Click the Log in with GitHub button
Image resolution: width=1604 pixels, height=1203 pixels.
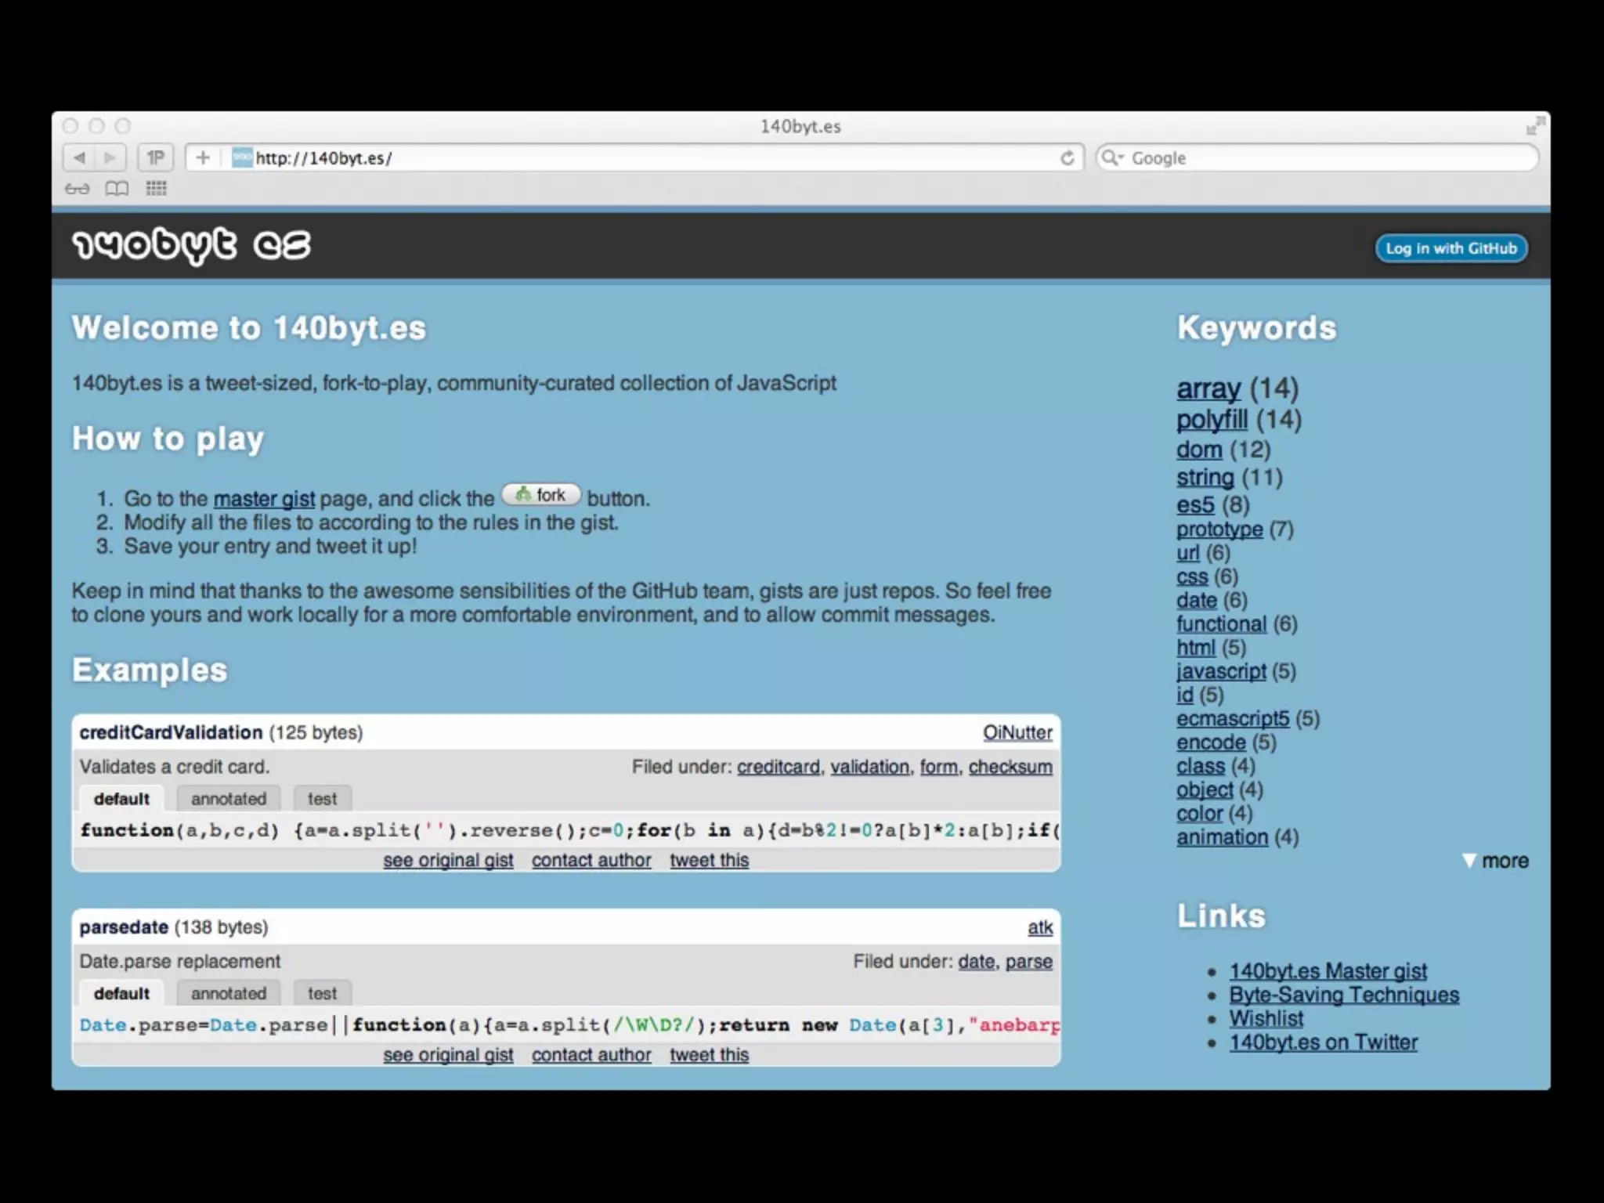pyautogui.click(x=1450, y=249)
